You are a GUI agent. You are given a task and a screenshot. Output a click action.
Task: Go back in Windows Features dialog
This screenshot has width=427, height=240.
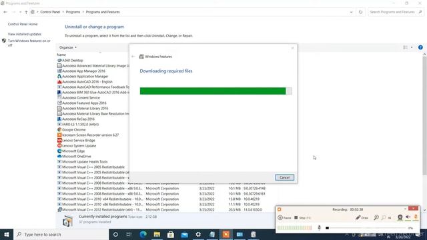pos(133,57)
